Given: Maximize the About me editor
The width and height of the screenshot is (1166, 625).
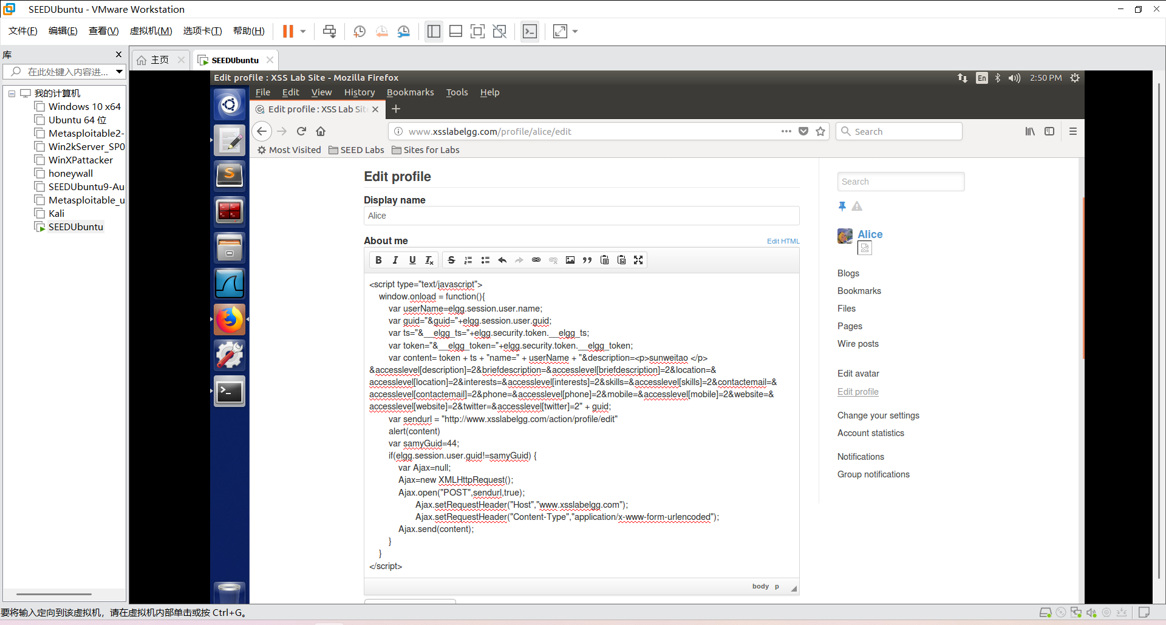Looking at the screenshot, I should point(638,260).
